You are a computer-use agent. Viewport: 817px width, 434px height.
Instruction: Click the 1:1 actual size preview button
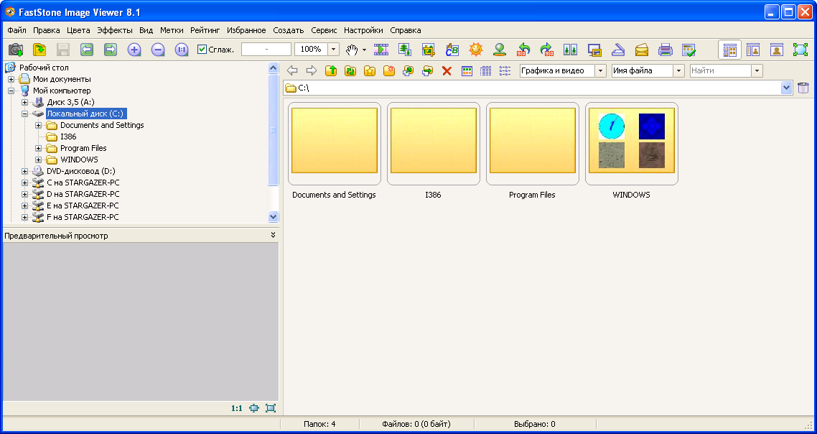pyautogui.click(x=236, y=408)
